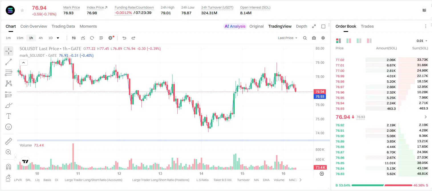Image resolution: width=432 pixels, height=191 pixels.
Task: Expand more timeframes dropdown arrow
Action: point(58,38)
